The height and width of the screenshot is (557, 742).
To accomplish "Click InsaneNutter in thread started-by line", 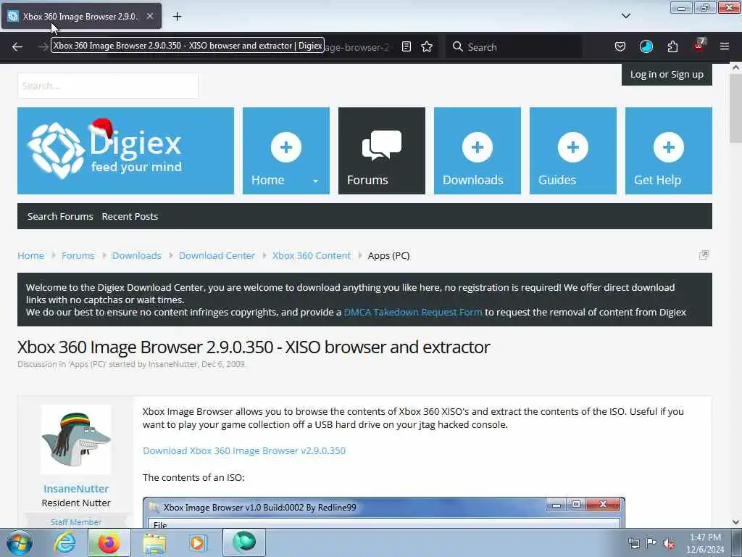I will coord(172,364).
